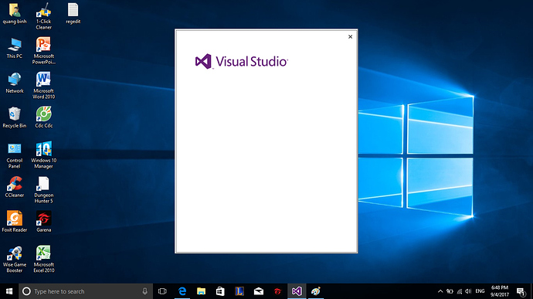Image resolution: width=533 pixels, height=299 pixels.
Task: Select the CCleaner desktop shortcut
Action: 14,187
